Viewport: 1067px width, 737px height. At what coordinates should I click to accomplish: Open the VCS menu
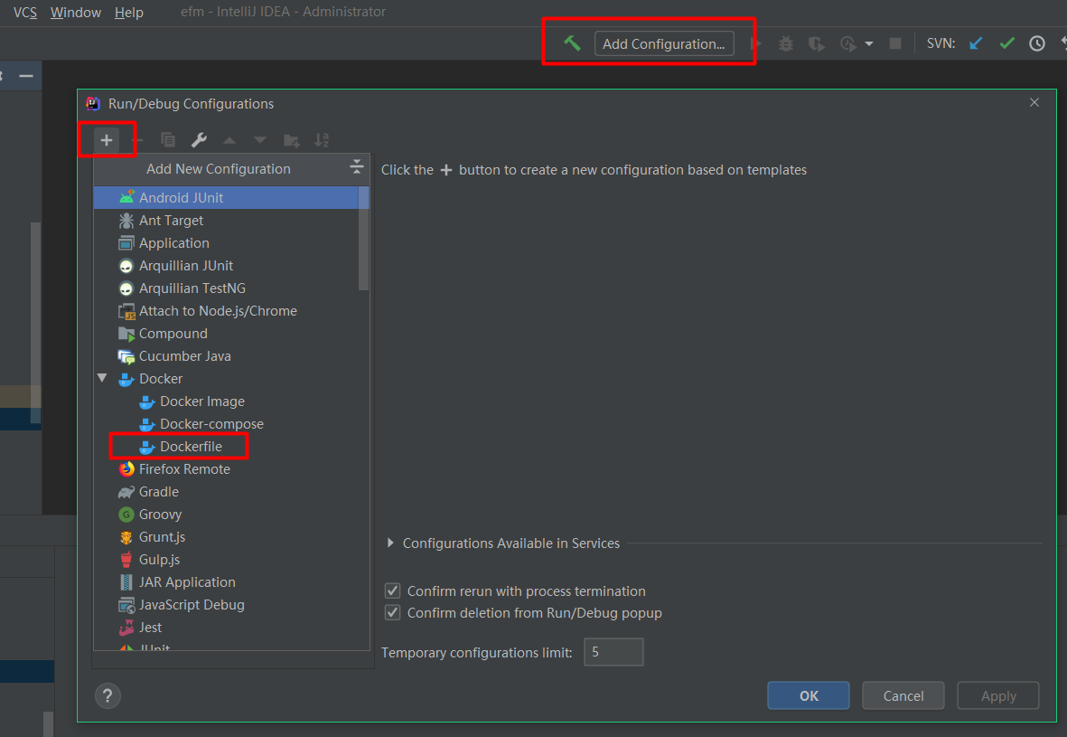click(25, 13)
